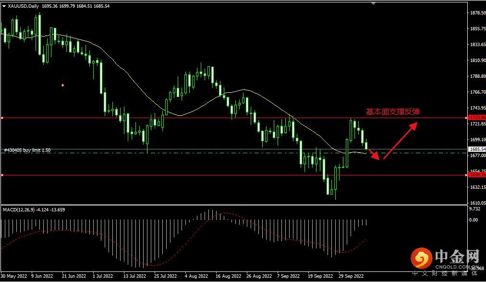486x282 pixels.
Task: Click the 1810.90 price scale label
Action: [478, 61]
